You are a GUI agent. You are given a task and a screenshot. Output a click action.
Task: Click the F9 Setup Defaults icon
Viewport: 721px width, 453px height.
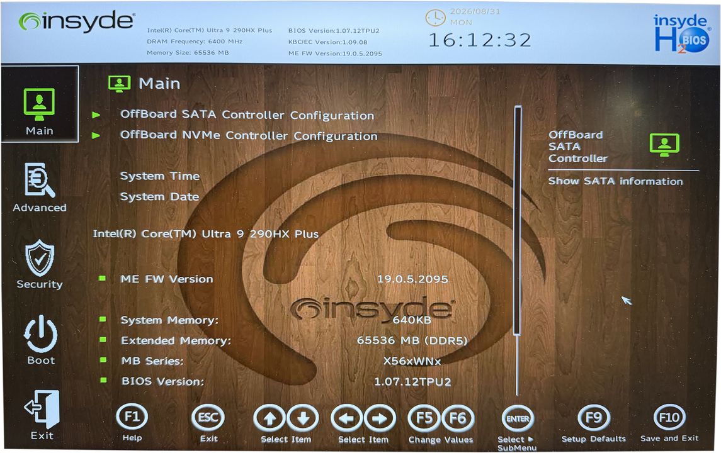pyautogui.click(x=594, y=418)
